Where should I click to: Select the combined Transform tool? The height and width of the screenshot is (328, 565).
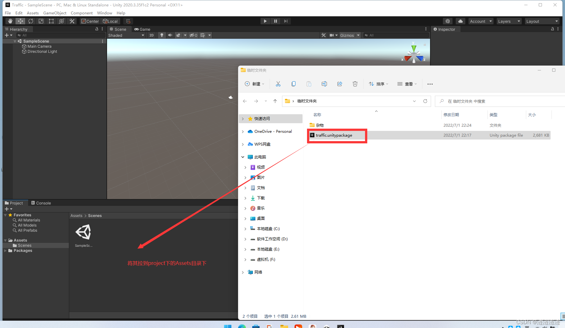point(62,21)
